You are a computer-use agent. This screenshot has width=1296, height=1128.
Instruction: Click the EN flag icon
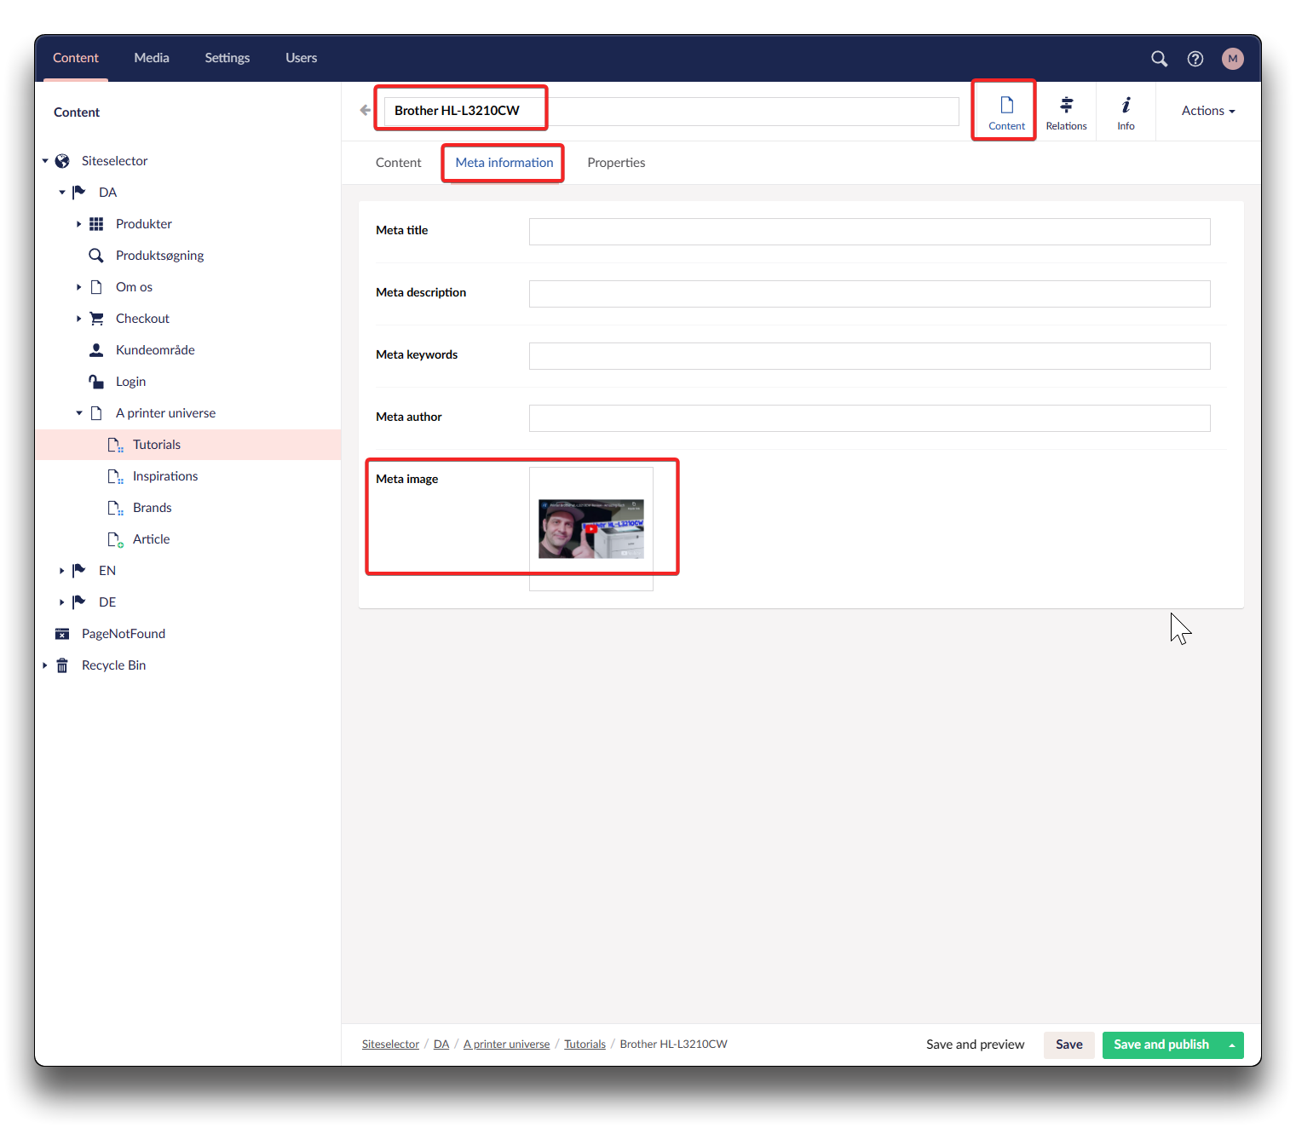click(79, 571)
